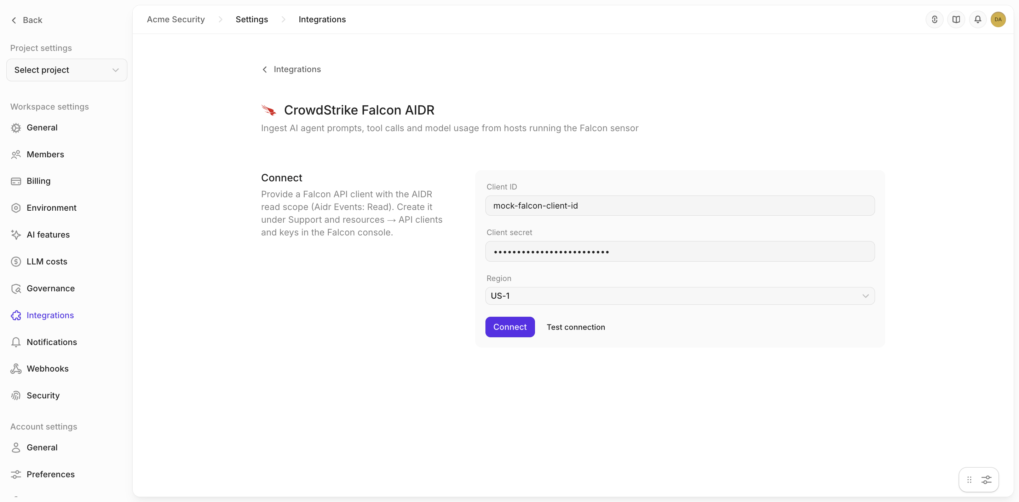Screen dimensions: 1019x502
Task: Click the Environment icon
Action: coord(16,208)
